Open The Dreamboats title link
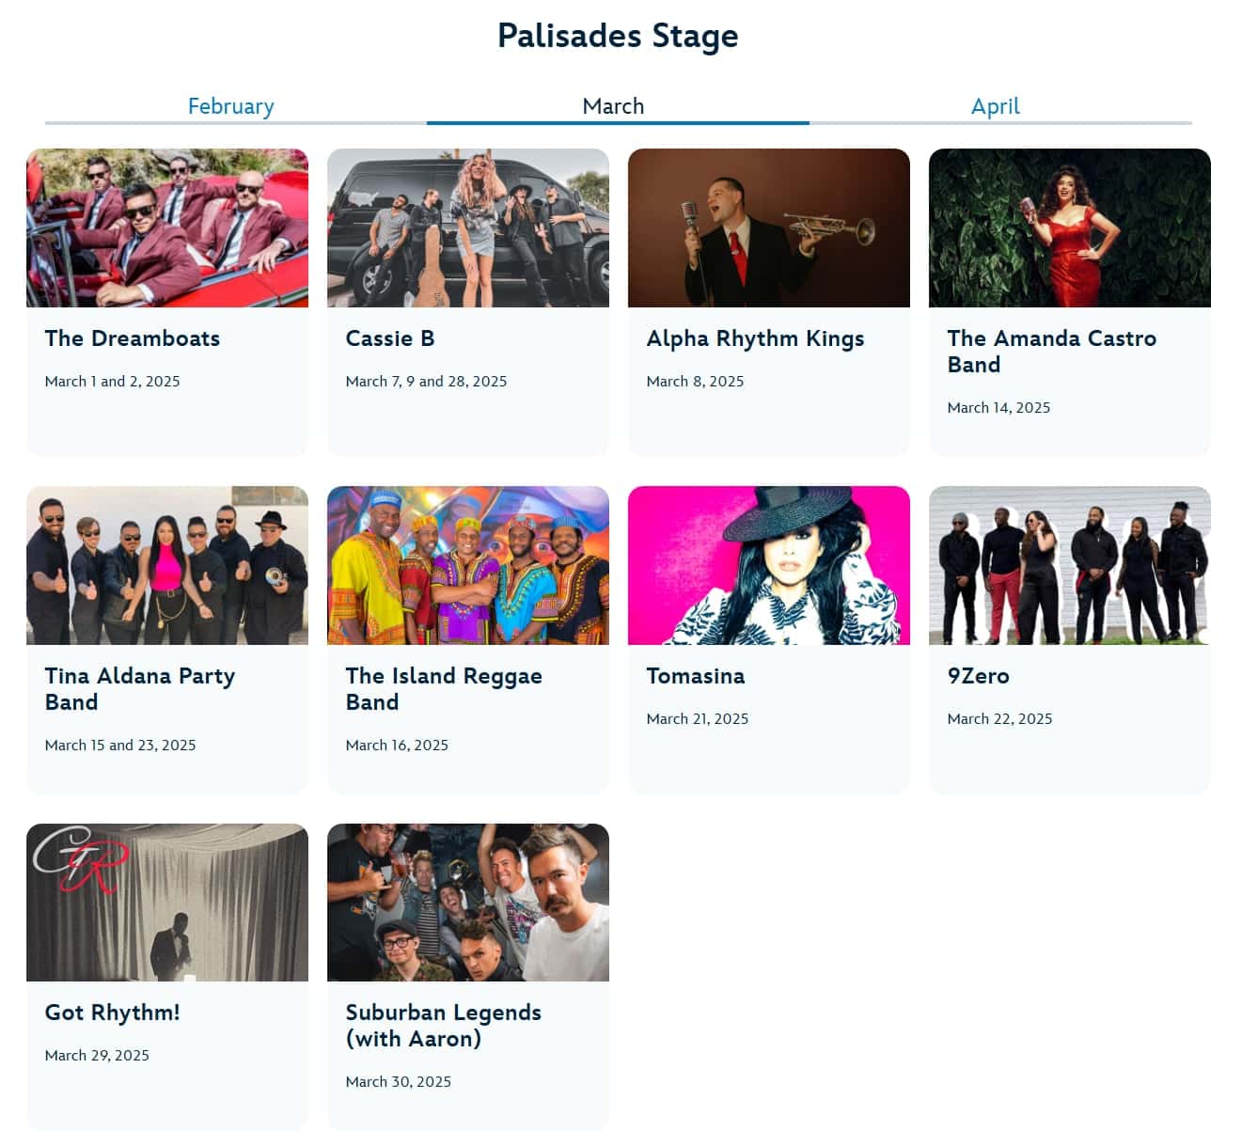This screenshot has width=1242, height=1131. click(133, 338)
